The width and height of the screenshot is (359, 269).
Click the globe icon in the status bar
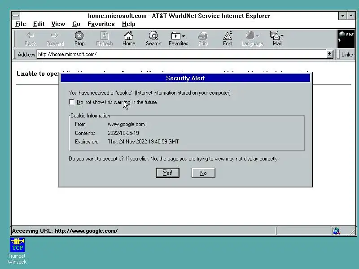[x=336, y=231]
